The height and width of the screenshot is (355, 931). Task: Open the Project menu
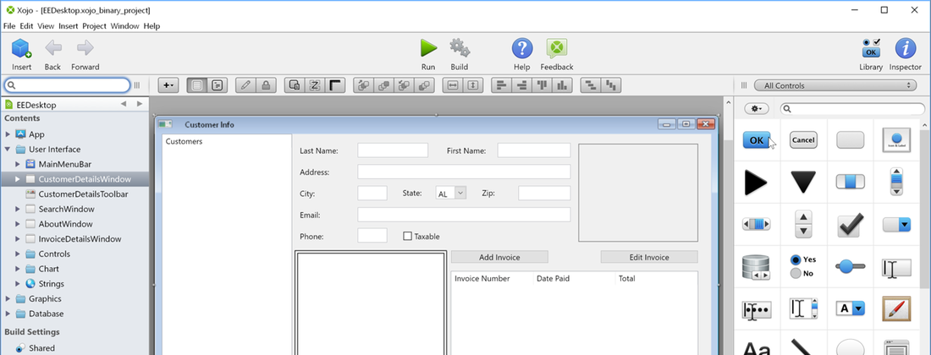pos(94,26)
